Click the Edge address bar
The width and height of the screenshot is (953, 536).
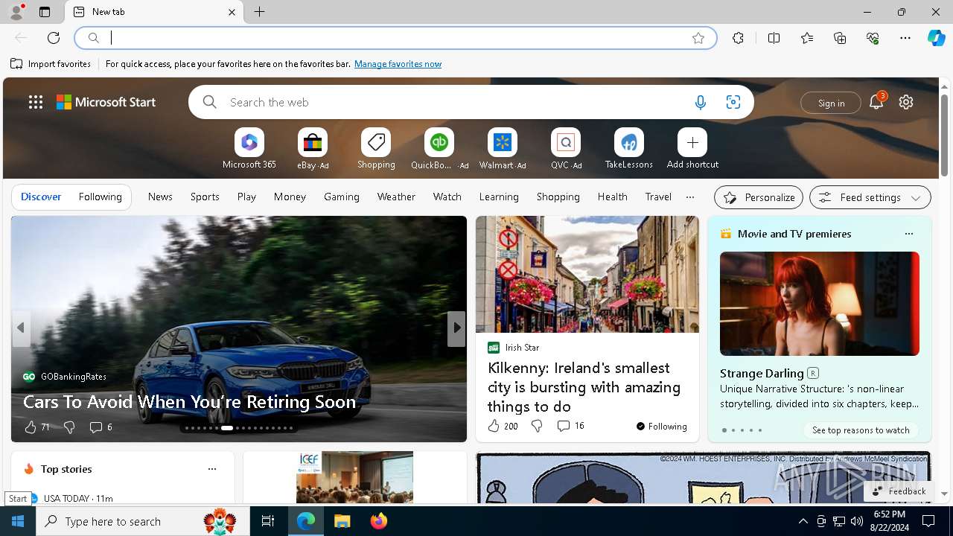(x=395, y=38)
